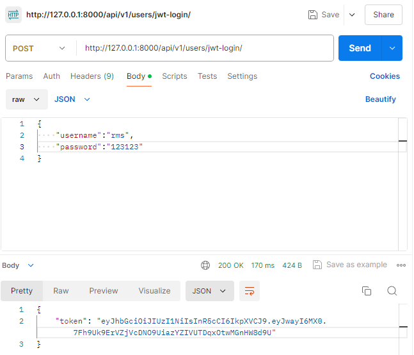Open the raw body type dropdown
Viewport: 414px width, 355px height.
pyautogui.click(x=27, y=99)
